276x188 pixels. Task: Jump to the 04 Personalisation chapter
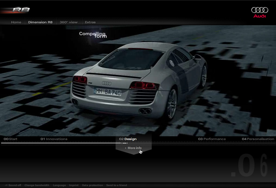(x=258, y=139)
